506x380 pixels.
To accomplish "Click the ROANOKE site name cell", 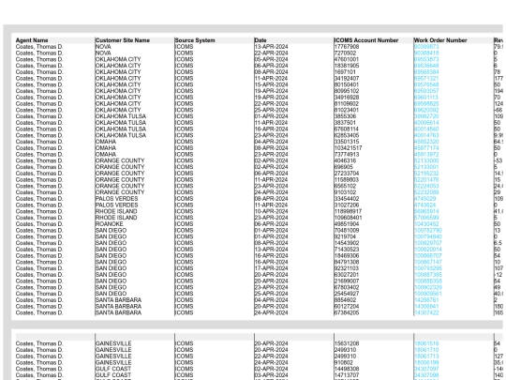I will click(110, 224).
